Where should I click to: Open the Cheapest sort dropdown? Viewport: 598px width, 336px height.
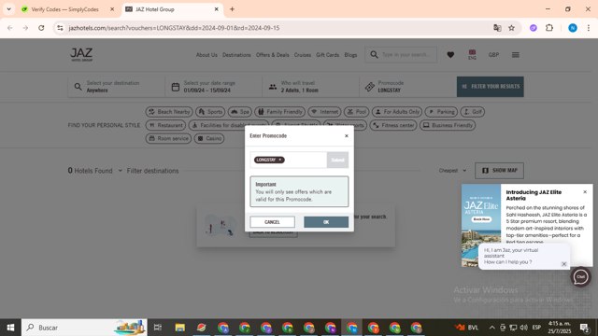[452, 170]
